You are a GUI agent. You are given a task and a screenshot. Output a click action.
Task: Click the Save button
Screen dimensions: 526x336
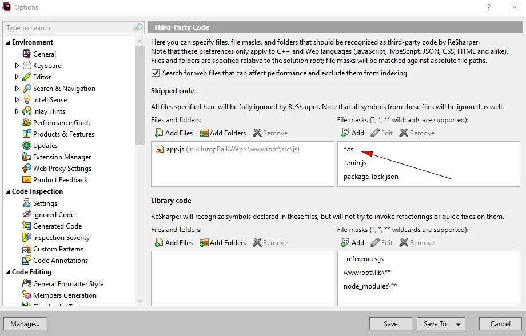coord(390,324)
